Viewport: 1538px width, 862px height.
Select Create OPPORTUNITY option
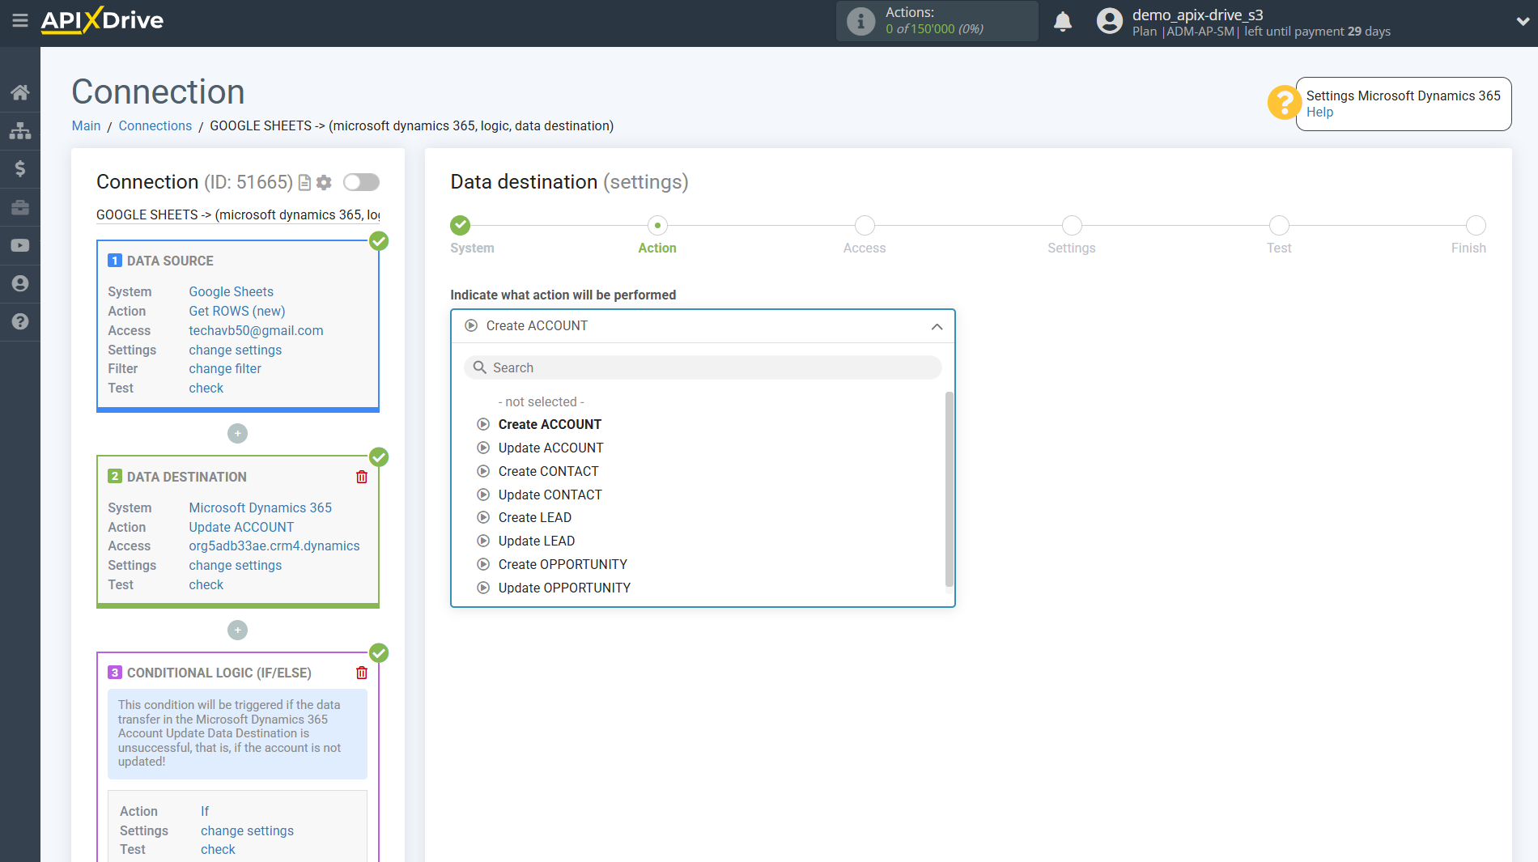coord(563,564)
